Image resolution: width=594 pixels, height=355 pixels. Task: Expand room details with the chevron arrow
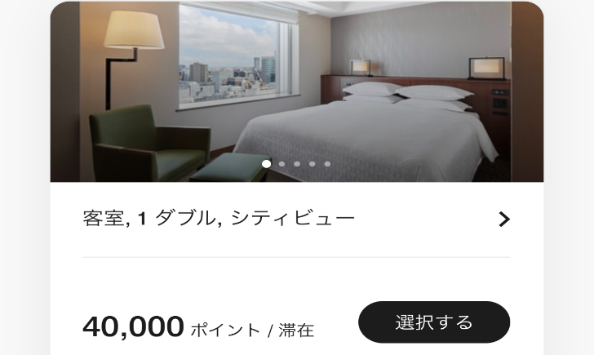[504, 219]
